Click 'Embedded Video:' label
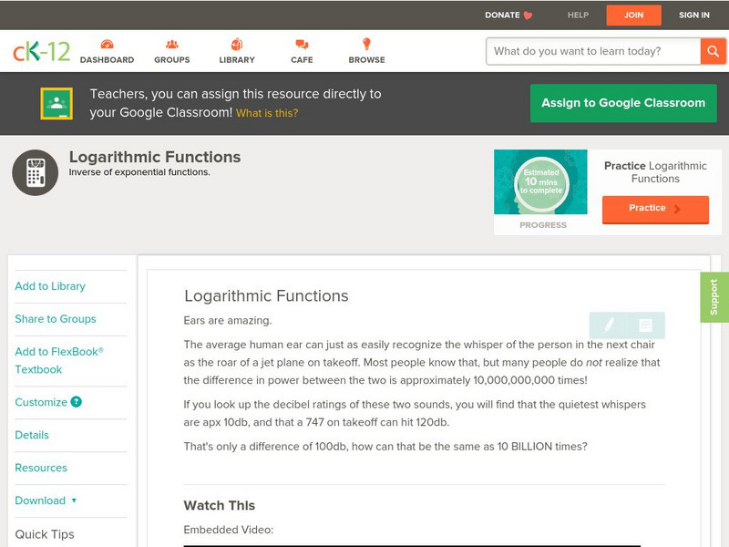The width and height of the screenshot is (729, 547). click(229, 530)
